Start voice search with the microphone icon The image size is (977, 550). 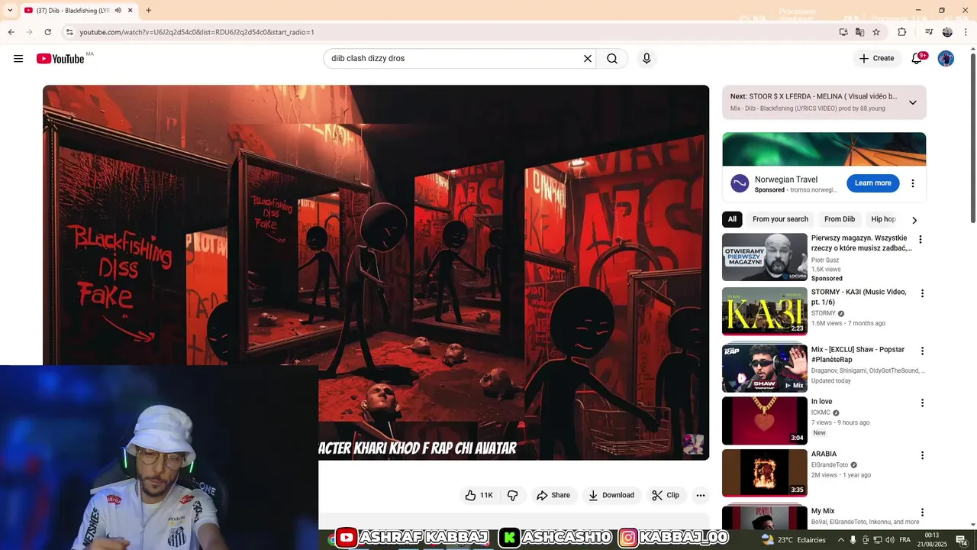(x=646, y=59)
